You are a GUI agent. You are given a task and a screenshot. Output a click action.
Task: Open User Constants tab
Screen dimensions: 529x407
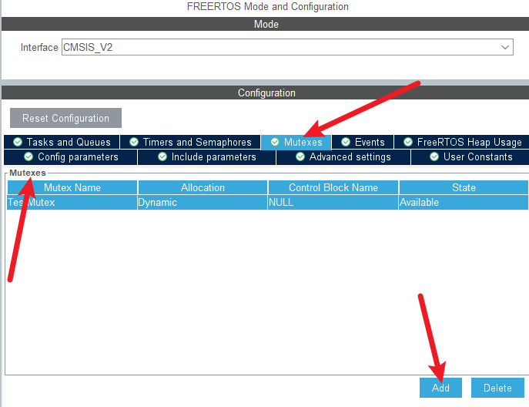point(470,157)
